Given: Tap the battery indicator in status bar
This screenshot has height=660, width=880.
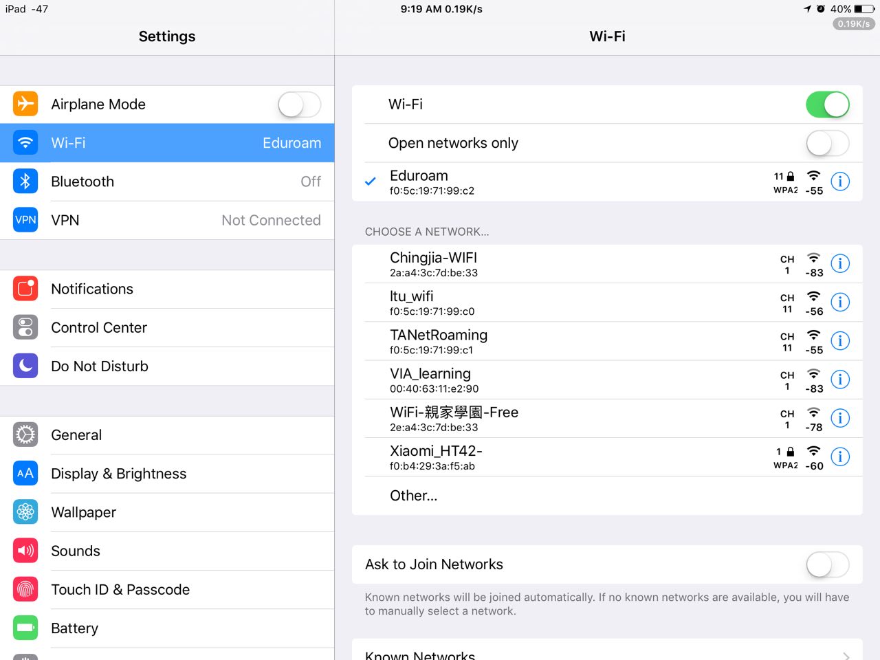Looking at the screenshot, I should (865, 9).
